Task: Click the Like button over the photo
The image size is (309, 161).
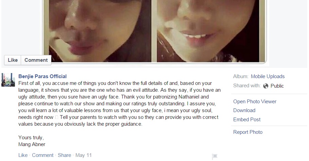Action: pos(13,60)
